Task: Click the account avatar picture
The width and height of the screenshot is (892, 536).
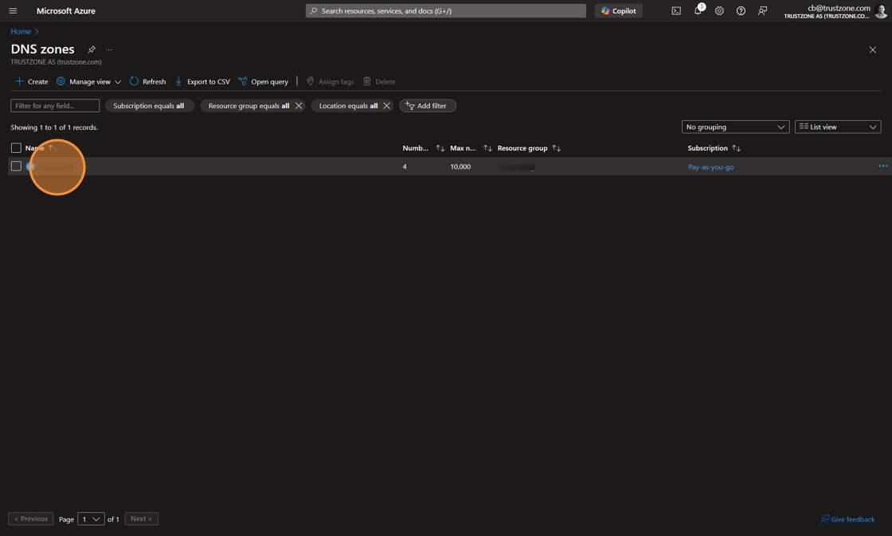Action: [881, 11]
